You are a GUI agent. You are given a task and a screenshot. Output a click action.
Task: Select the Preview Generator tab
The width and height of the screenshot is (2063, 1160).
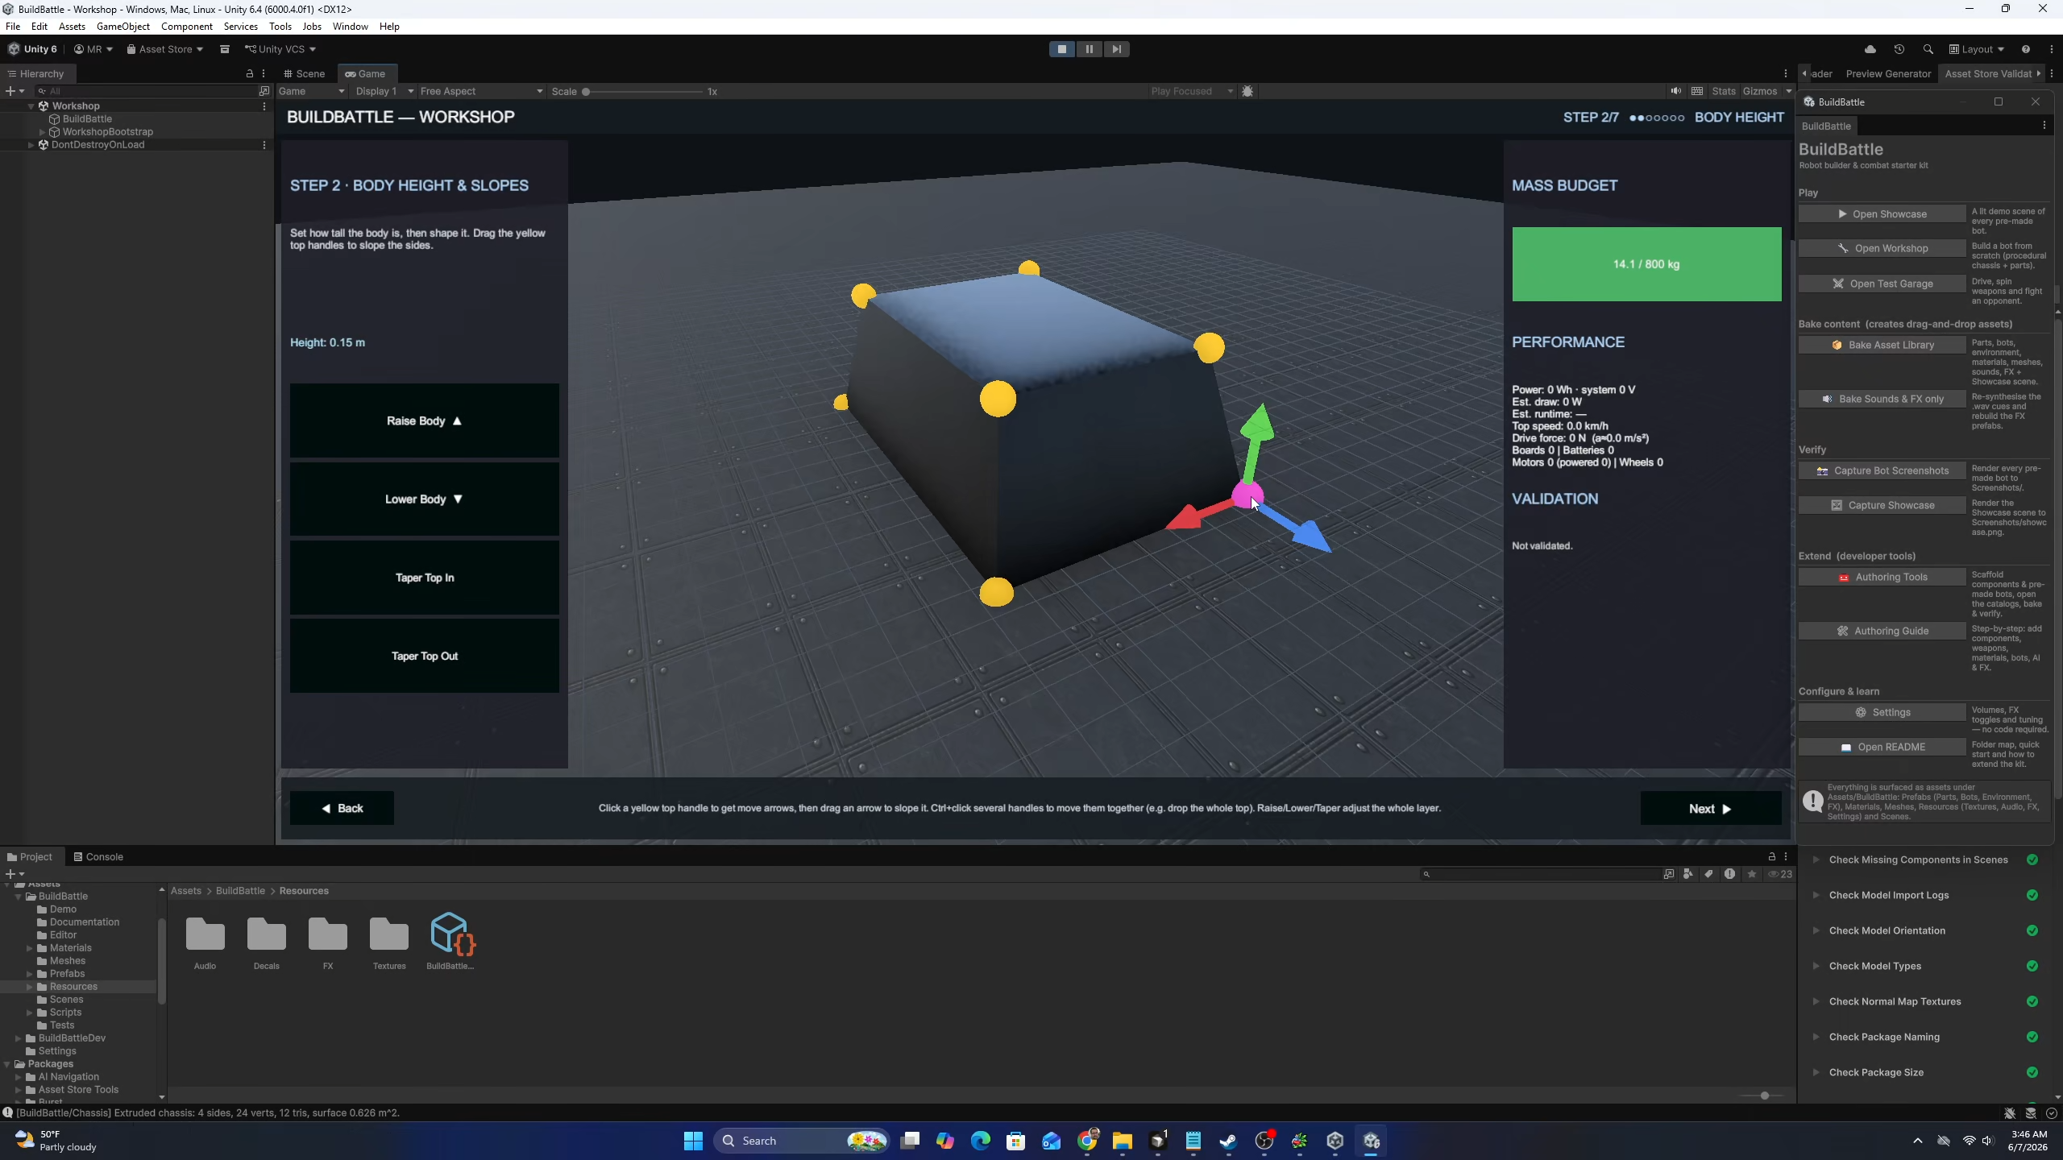pos(1888,73)
